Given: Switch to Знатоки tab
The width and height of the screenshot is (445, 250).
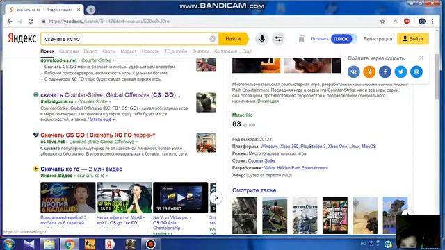Looking at the screenshot, I should pos(201,51).
